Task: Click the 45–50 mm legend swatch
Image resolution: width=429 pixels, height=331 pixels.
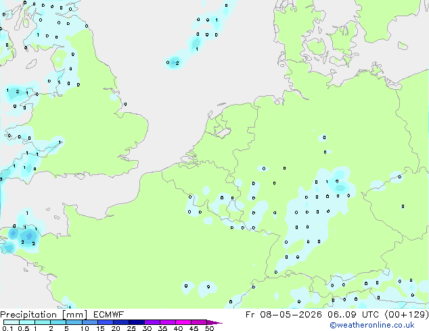Action: tap(199, 322)
